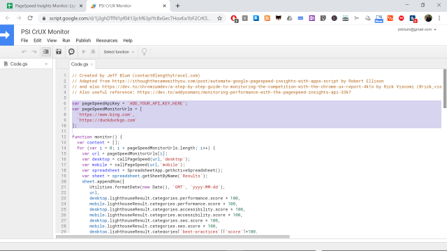Open the Chrome profile avatar
The width and height of the screenshot is (447, 251).
pos(428,18)
